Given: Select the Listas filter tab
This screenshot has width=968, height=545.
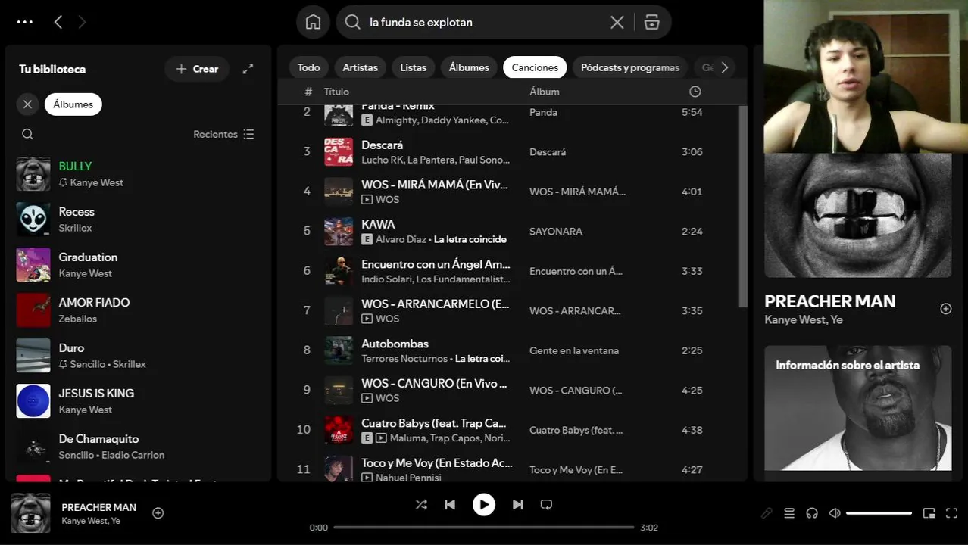Looking at the screenshot, I should coord(413,67).
